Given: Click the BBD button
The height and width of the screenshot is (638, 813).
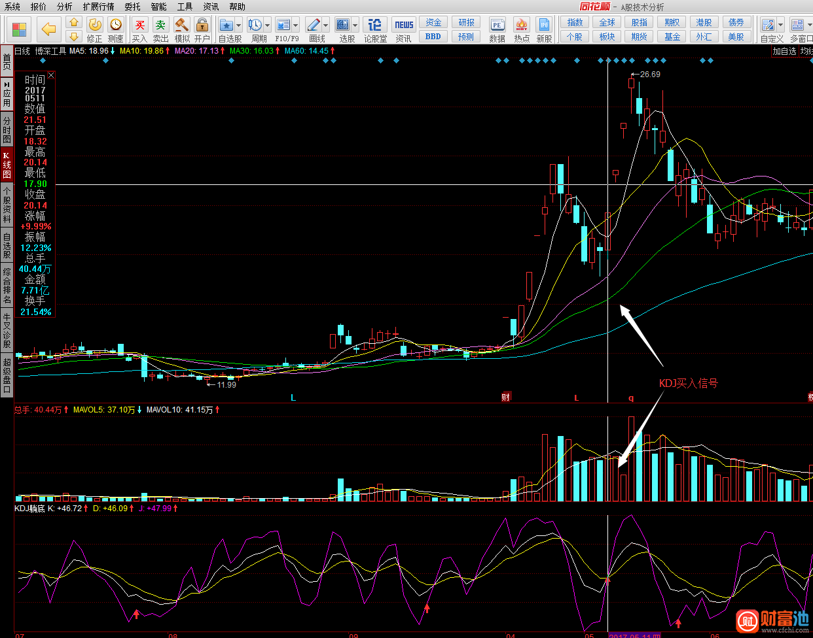Looking at the screenshot, I should (433, 37).
